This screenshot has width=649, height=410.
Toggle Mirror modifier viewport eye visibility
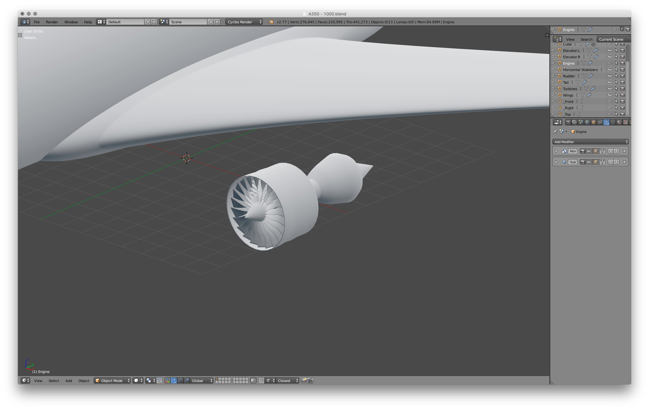click(589, 151)
